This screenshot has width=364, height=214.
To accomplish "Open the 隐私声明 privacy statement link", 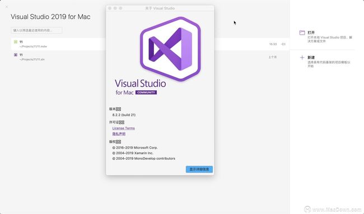I will tap(119, 134).
